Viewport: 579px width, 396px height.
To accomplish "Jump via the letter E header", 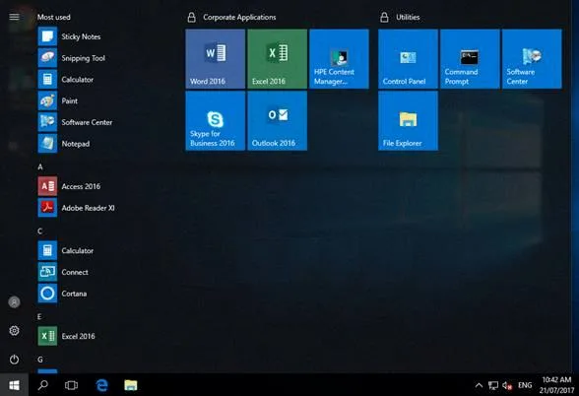I will click(39, 317).
